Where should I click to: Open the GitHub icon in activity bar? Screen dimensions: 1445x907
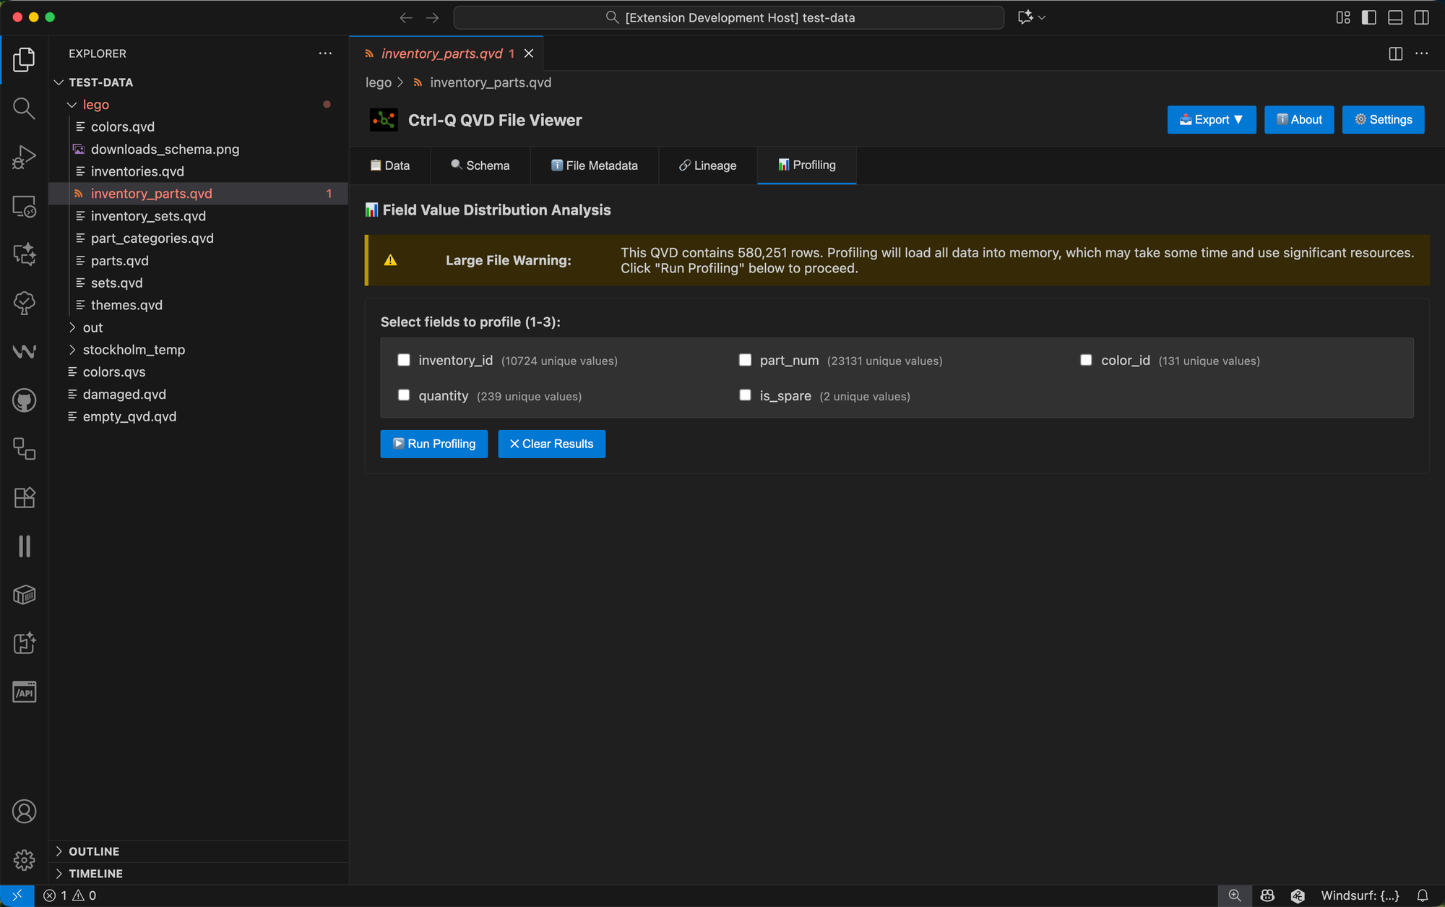(x=24, y=400)
